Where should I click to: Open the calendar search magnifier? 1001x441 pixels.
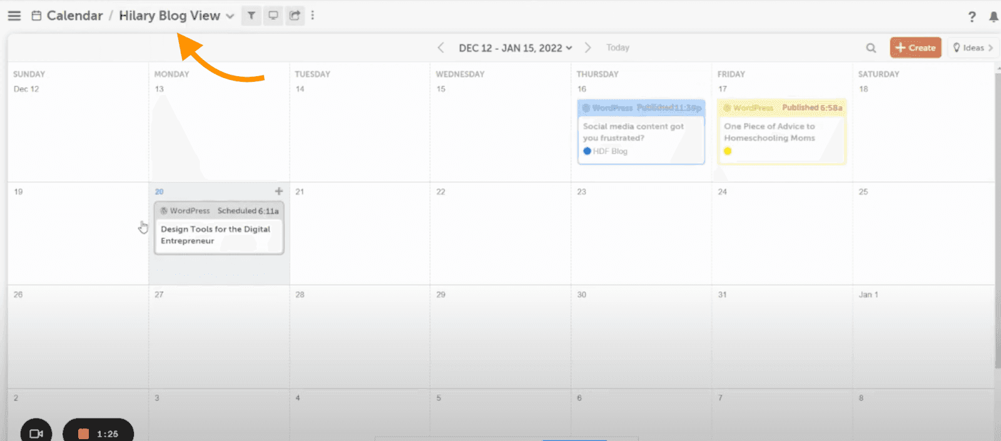pos(871,47)
